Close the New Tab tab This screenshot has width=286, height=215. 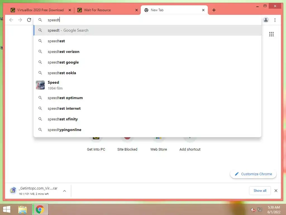tap(203, 10)
